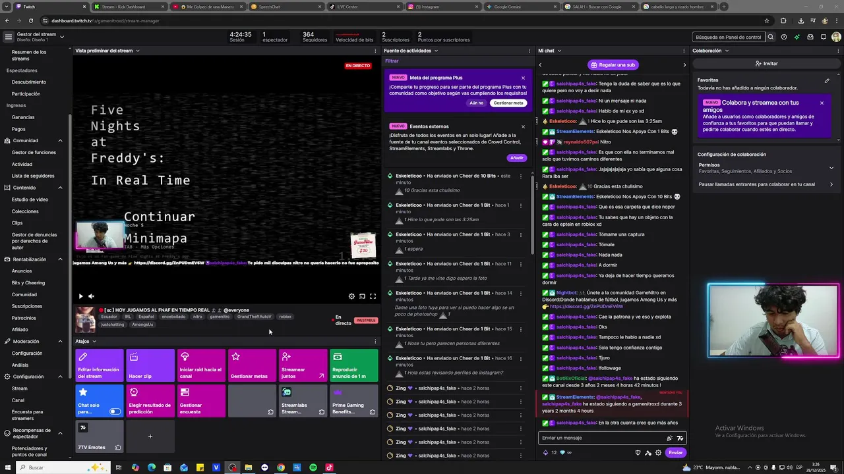Open 7TV emote menu in chat input
844x474 pixels.
(680, 438)
